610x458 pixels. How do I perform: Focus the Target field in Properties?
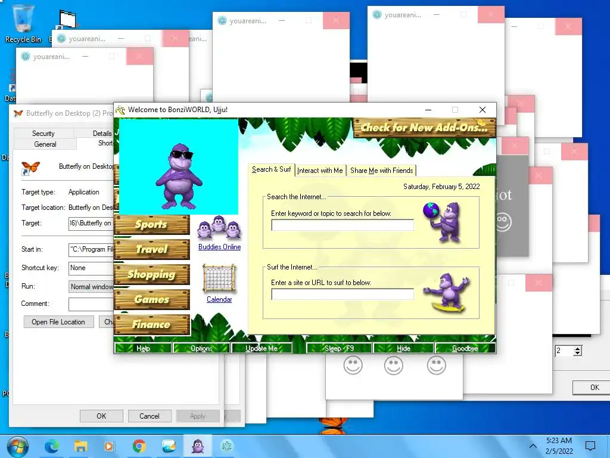click(x=91, y=223)
